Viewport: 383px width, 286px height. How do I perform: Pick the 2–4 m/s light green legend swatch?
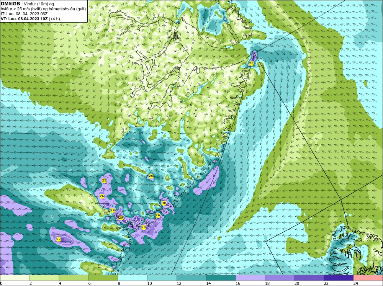click(x=44, y=278)
